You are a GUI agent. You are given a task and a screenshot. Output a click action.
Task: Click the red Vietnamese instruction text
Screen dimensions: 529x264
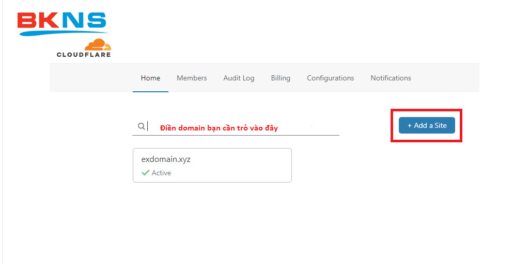(x=219, y=128)
